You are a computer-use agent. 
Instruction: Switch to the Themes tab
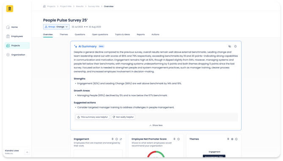pyautogui.click(x=64, y=35)
